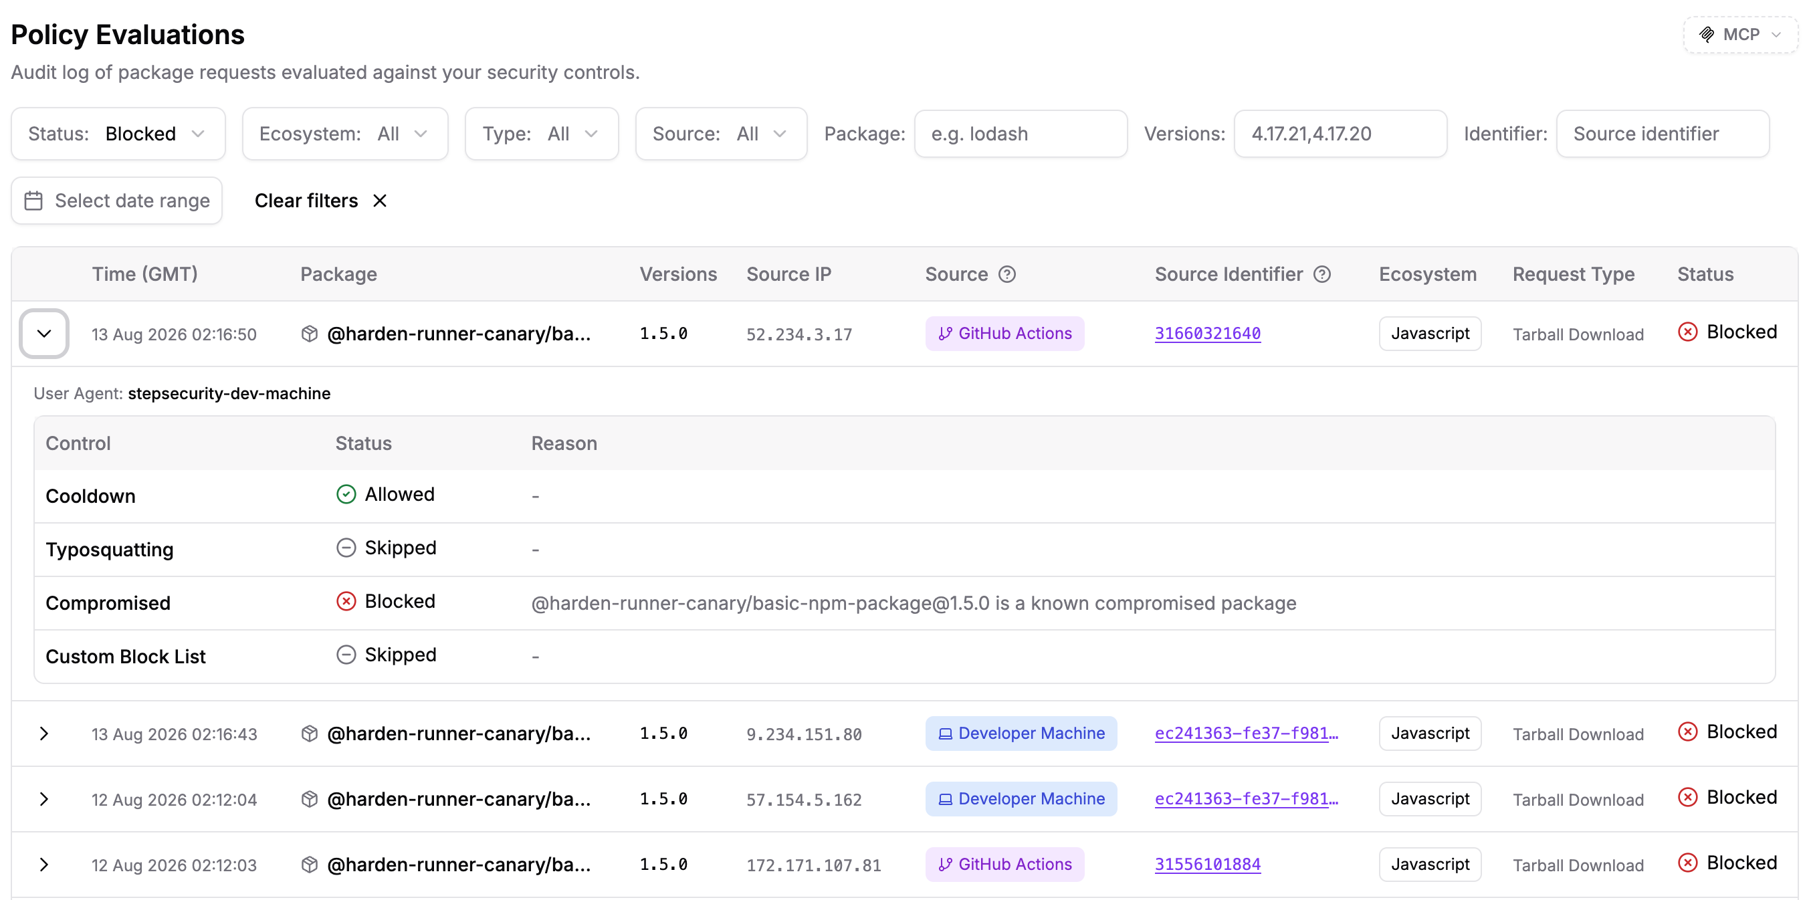
Task: Open identifier link in 12 Aug 02:12:04 row
Action: click(1246, 798)
